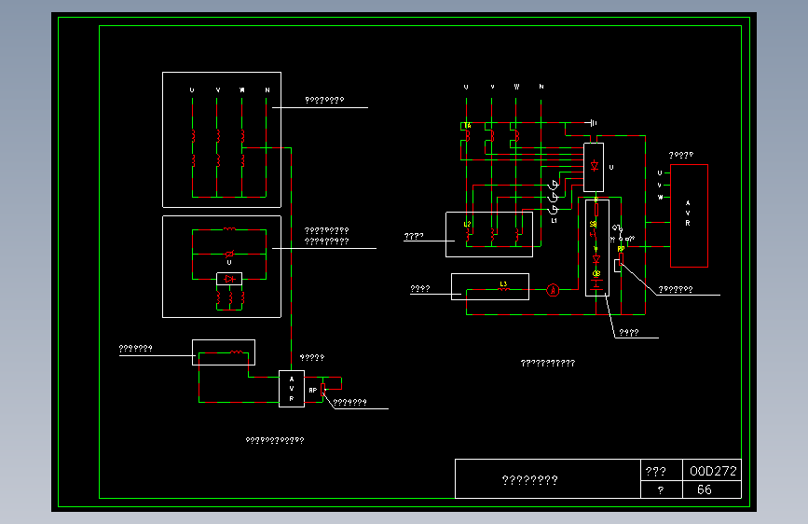This screenshot has height=524, width=808.
Task: Click the sheet number 66 in title block
Action: click(x=705, y=490)
